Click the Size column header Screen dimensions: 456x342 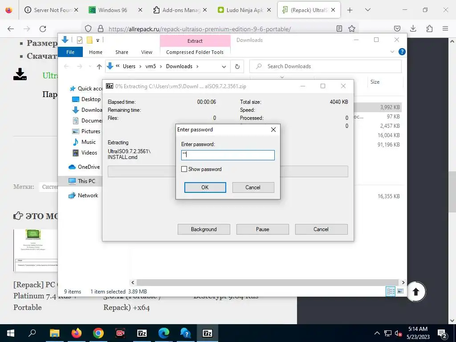tap(375, 82)
